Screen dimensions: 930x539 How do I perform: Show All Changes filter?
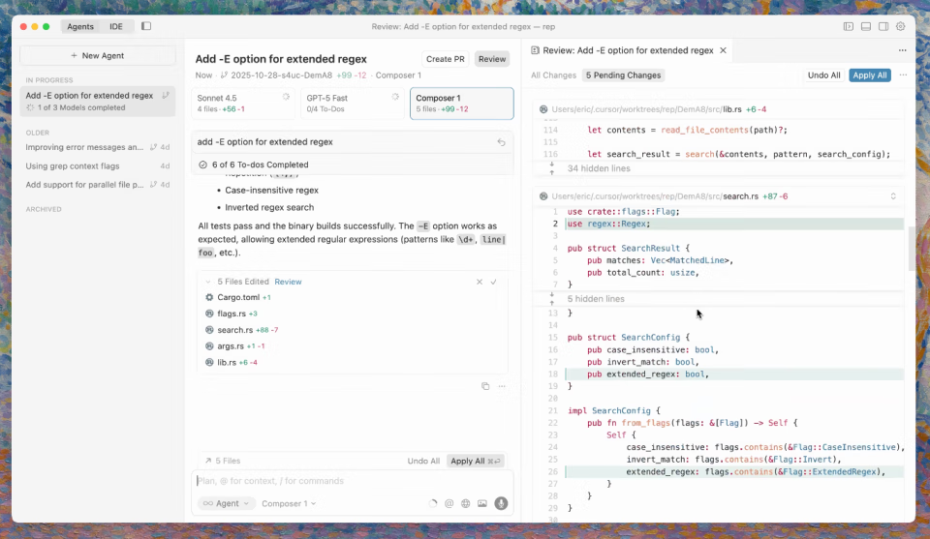tap(553, 75)
